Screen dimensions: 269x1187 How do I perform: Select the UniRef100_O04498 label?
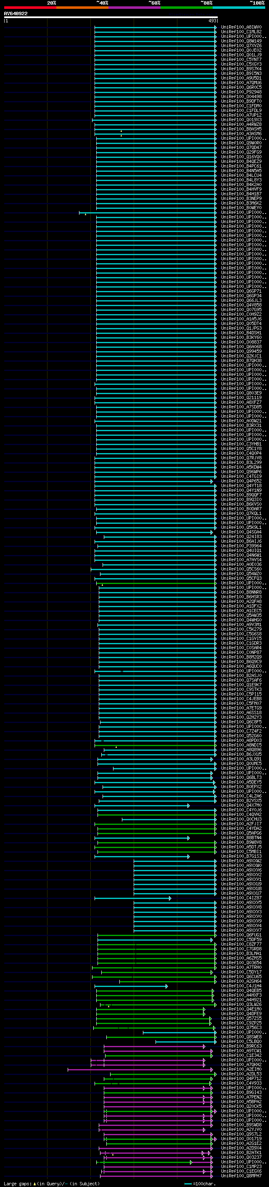(241, 96)
